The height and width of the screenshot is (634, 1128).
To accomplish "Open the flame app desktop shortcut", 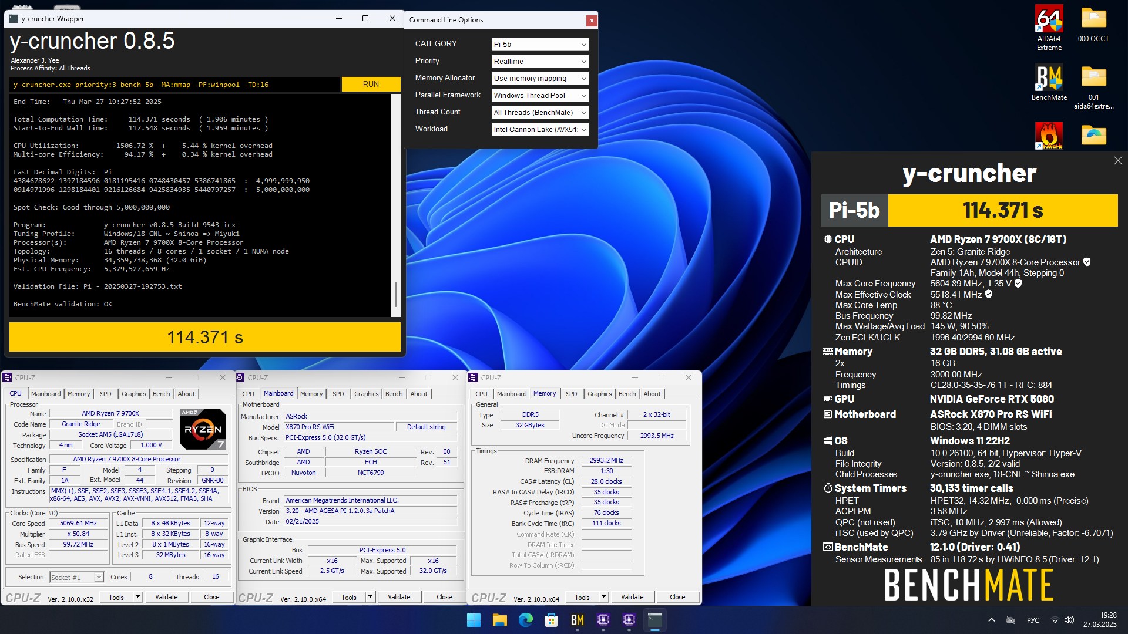I will tap(1049, 135).
